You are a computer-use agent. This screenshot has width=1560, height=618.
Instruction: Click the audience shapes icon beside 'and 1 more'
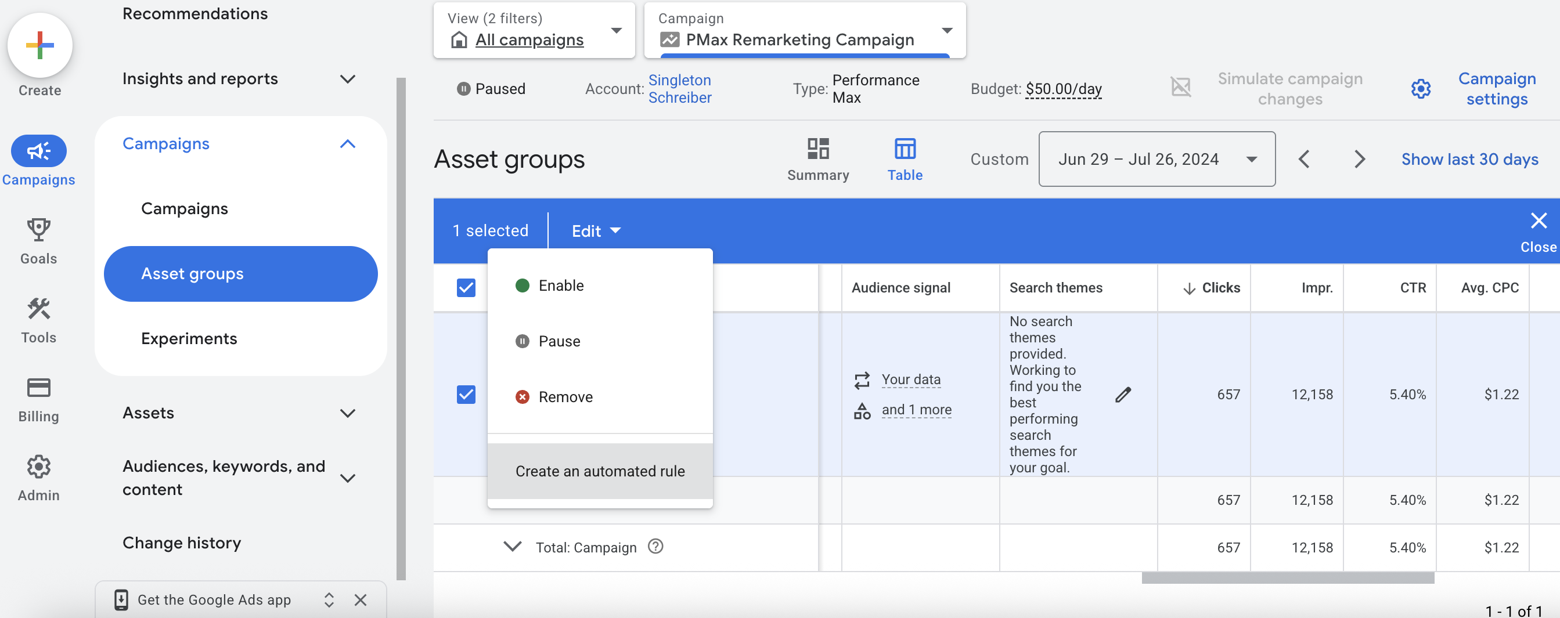pyautogui.click(x=862, y=410)
